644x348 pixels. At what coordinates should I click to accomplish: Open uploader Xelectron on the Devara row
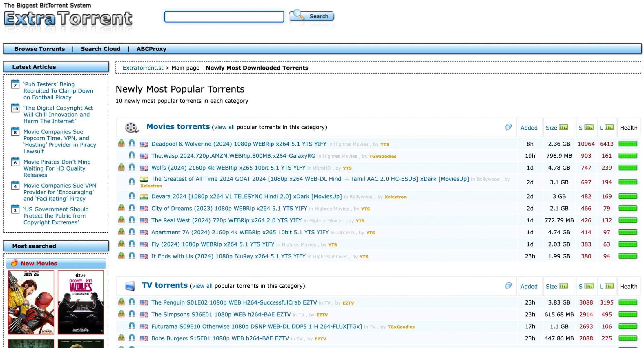(x=396, y=197)
